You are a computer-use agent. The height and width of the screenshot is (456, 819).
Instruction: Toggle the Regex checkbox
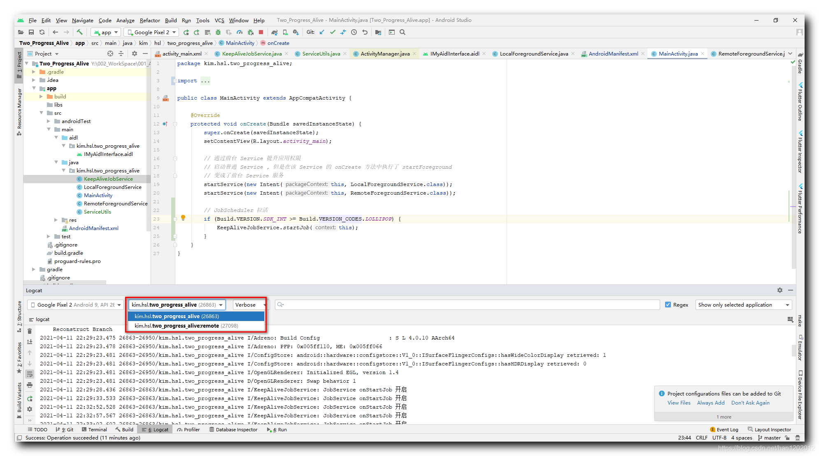pyautogui.click(x=668, y=305)
